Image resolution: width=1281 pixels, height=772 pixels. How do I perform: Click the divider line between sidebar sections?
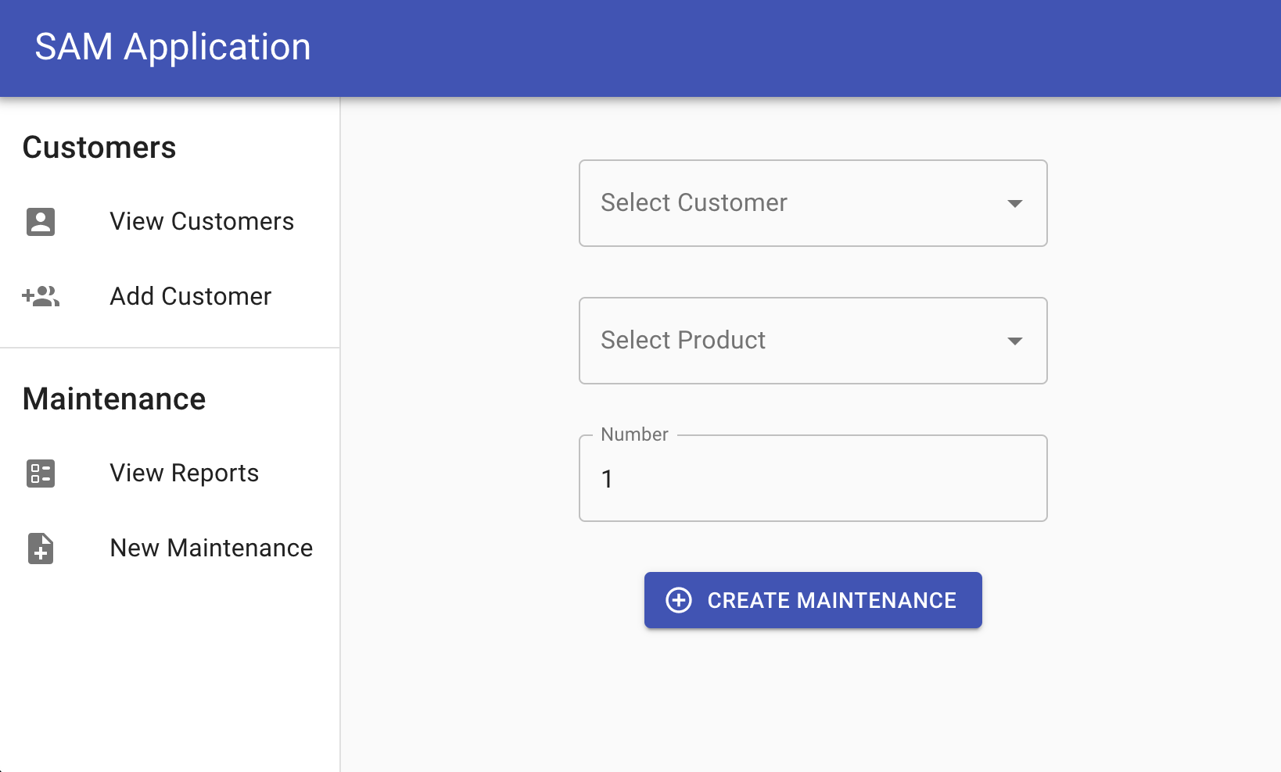tap(170, 348)
